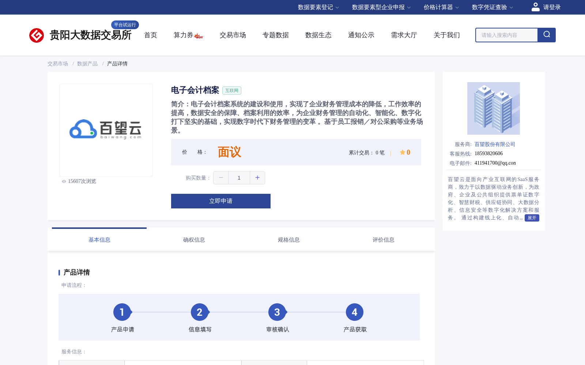Click the hotline number 18593820606
Screen dimensions: 585x365
pyautogui.click(x=489, y=154)
